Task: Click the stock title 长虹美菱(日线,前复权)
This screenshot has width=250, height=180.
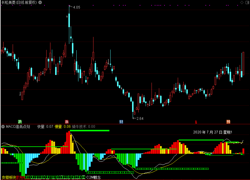Action: (19, 2)
